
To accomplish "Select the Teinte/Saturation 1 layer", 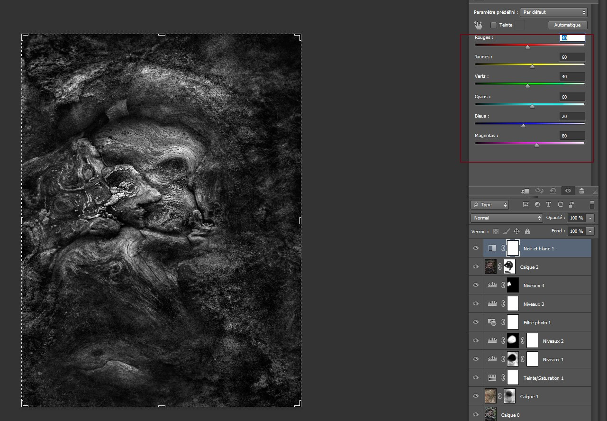I will pyautogui.click(x=543, y=378).
